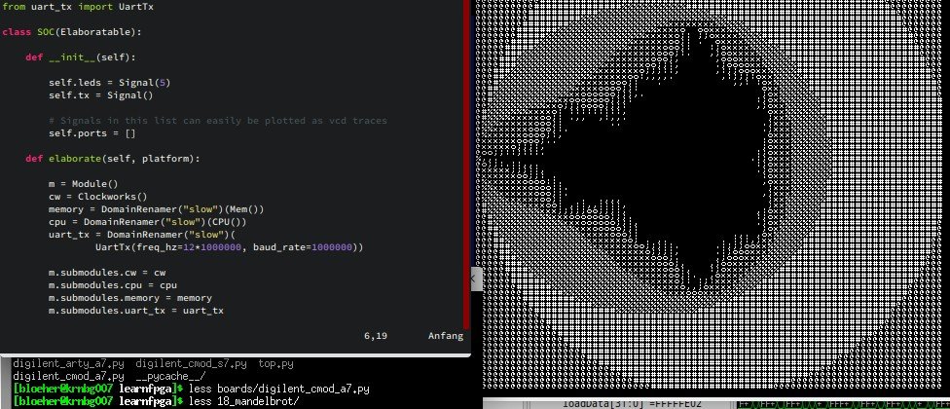Click the 'self.ports = []' line
Screen dimensions: 950x409
click(x=92, y=133)
